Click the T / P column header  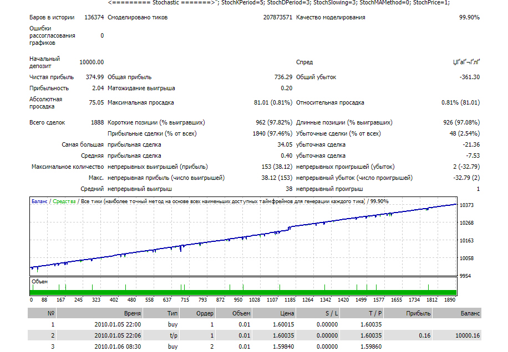(362, 313)
